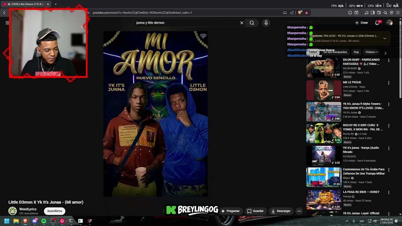Screen dimensions: 402x226
Task: Open ME LE PEGUE video title
Action: point(352,82)
